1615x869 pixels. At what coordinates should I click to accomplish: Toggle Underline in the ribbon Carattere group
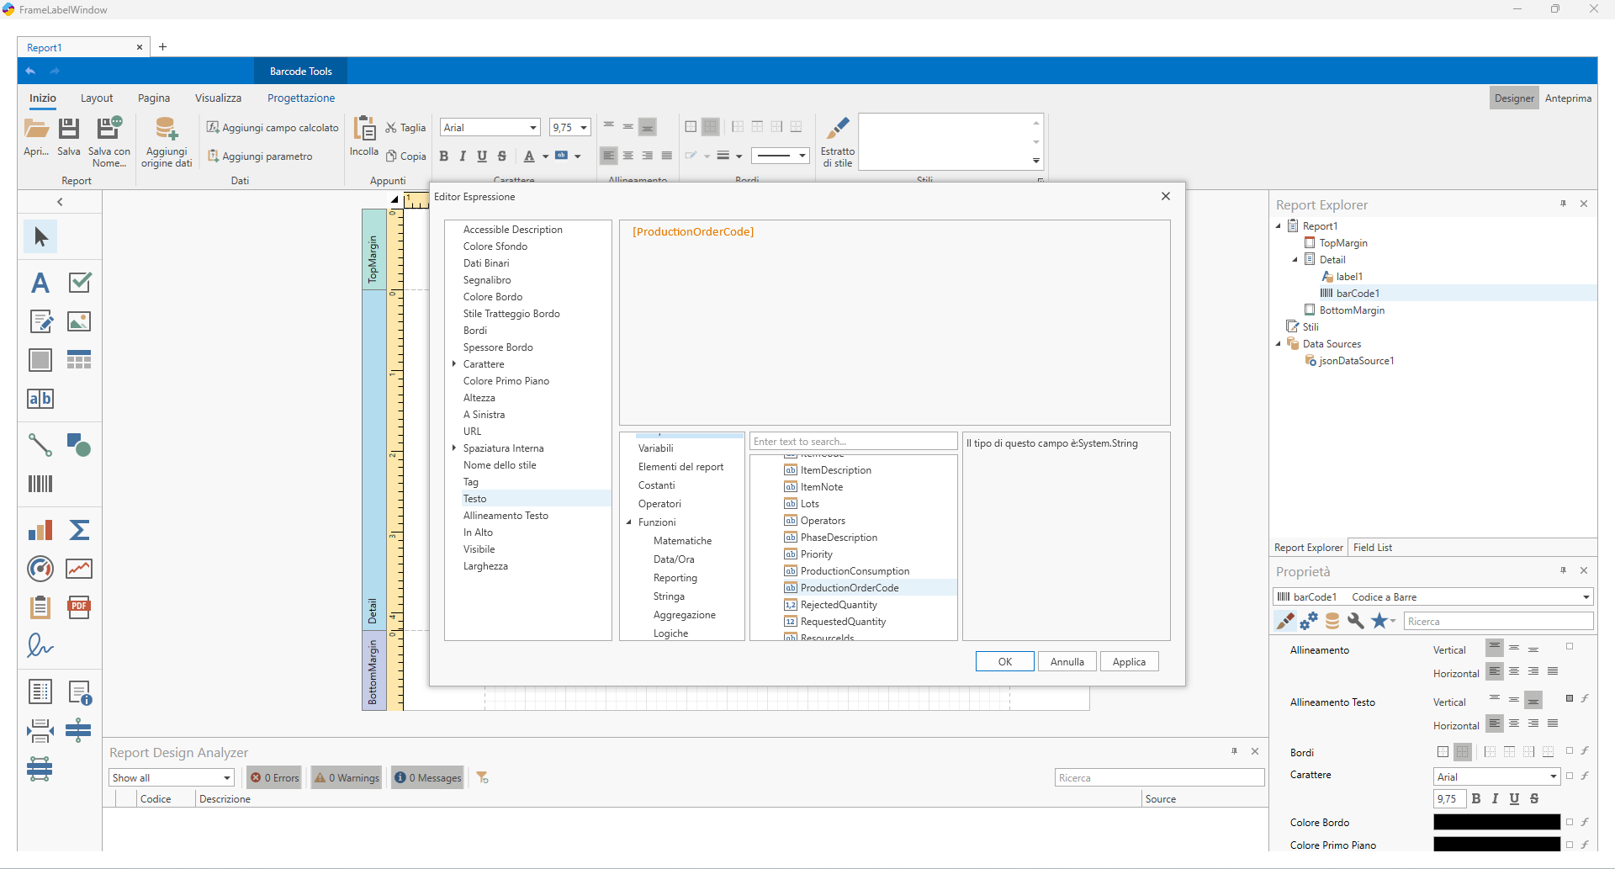[x=482, y=156]
